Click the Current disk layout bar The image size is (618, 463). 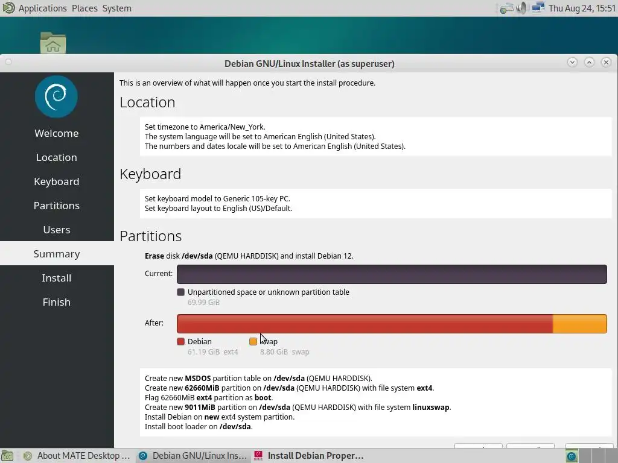pos(392,274)
